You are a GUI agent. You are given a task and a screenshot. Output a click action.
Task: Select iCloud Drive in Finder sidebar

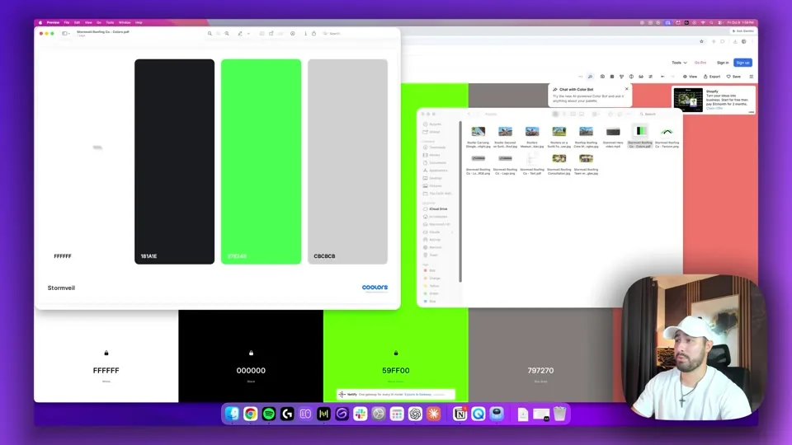(x=436, y=208)
